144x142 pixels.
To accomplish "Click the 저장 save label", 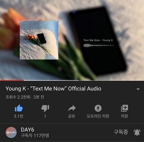I will [124, 116].
